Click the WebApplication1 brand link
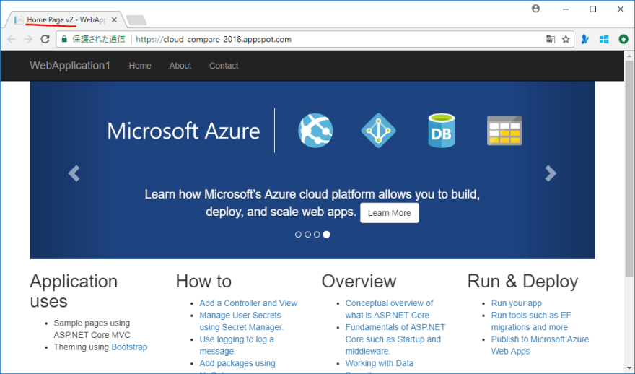 tap(70, 66)
